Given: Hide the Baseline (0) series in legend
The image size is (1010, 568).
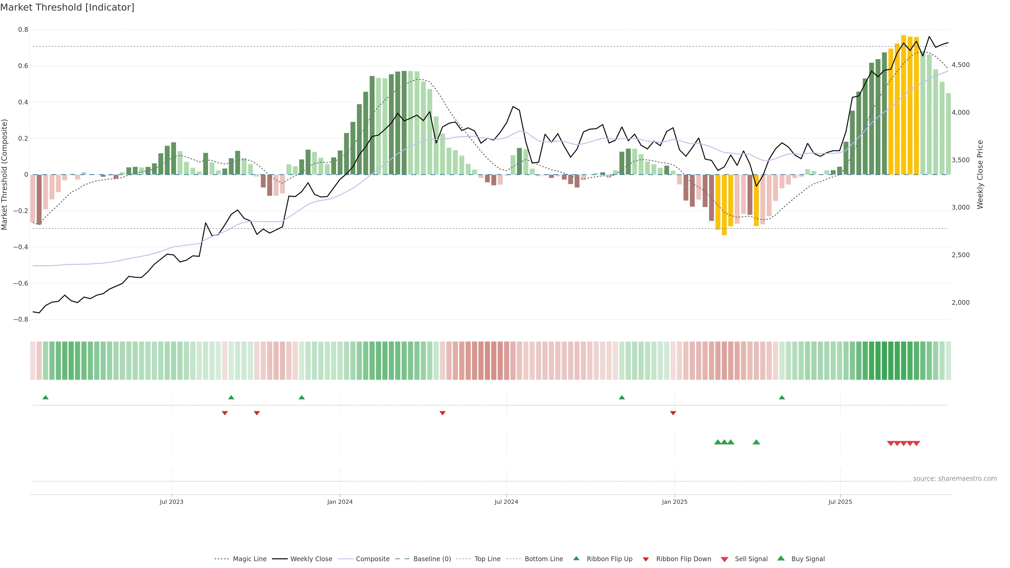Looking at the screenshot, I should pyautogui.click(x=432, y=559).
